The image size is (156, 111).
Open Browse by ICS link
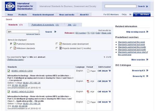click(x=139, y=71)
